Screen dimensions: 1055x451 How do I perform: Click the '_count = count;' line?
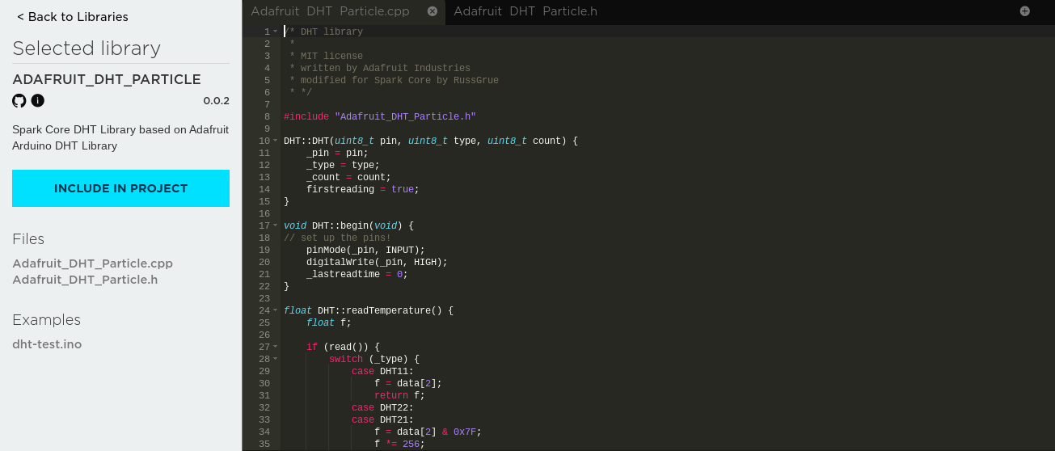pos(348,177)
